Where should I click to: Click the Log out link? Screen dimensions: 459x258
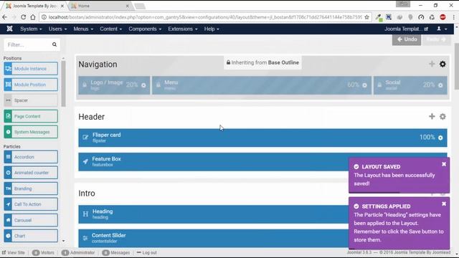(x=146, y=252)
